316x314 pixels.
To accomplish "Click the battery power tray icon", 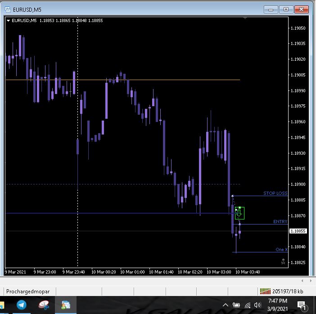I will coord(236,305).
